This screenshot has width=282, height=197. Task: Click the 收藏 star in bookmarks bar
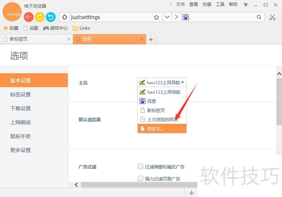click(11, 28)
